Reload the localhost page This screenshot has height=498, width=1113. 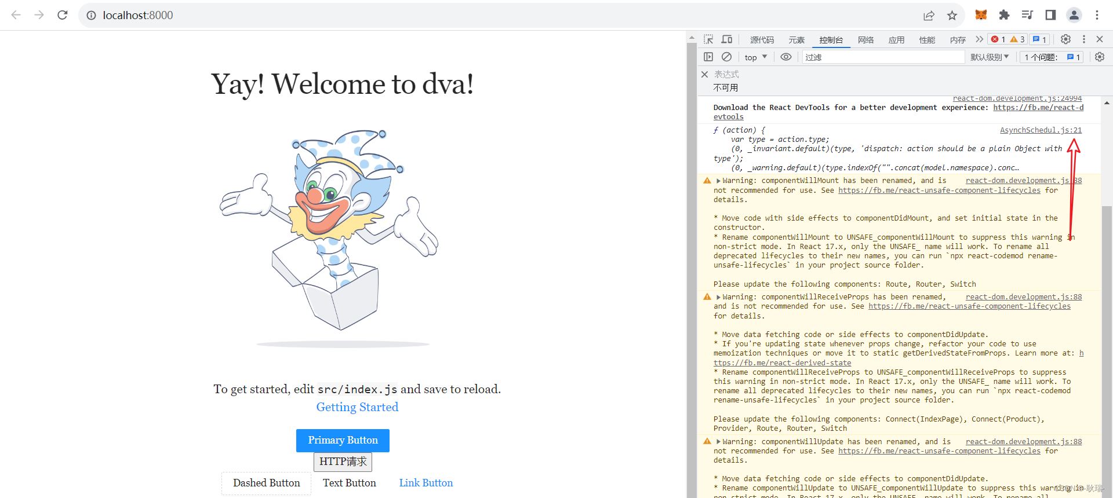pyautogui.click(x=63, y=15)
